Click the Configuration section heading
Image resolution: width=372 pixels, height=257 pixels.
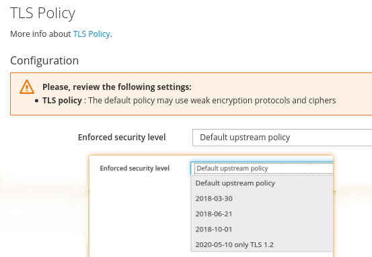pos(44,60)
